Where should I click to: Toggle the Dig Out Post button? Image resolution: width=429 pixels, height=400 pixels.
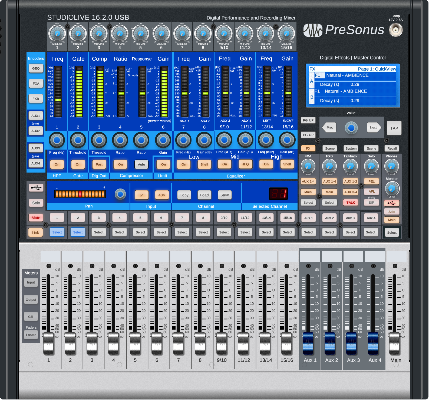(99, 164)
